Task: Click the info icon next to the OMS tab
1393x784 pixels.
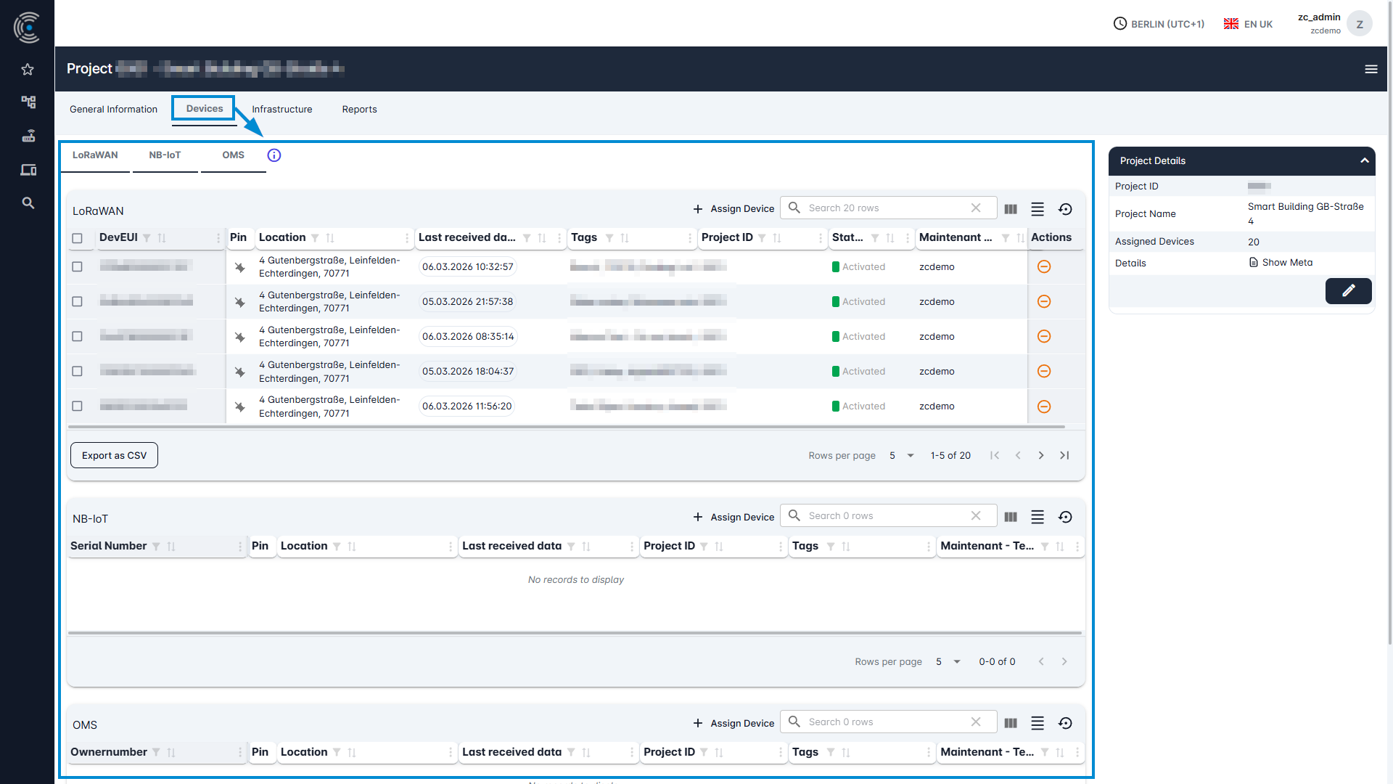Action: (274, 155)
